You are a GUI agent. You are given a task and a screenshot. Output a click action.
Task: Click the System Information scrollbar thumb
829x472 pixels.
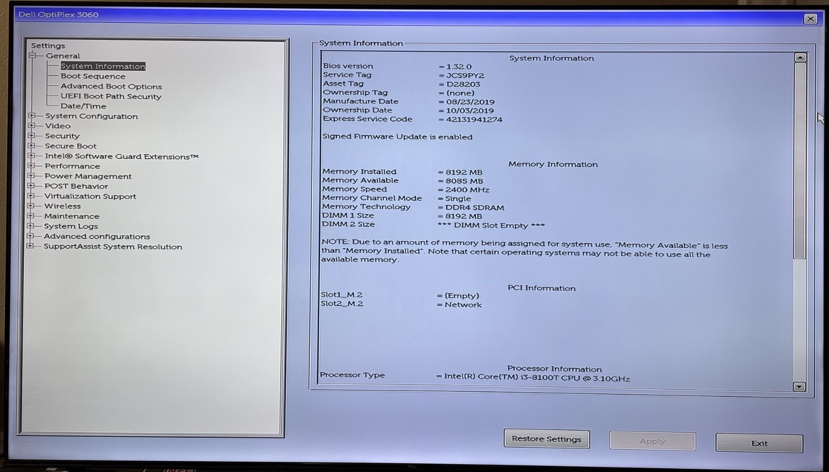pyautogui.click(x=799, y=160)
